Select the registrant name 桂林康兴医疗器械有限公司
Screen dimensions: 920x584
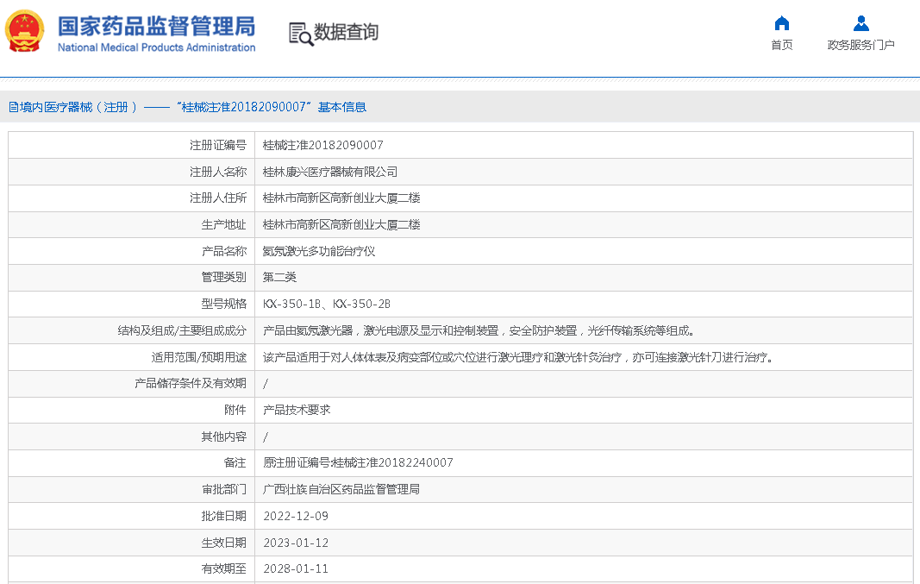tap(329, 172)
